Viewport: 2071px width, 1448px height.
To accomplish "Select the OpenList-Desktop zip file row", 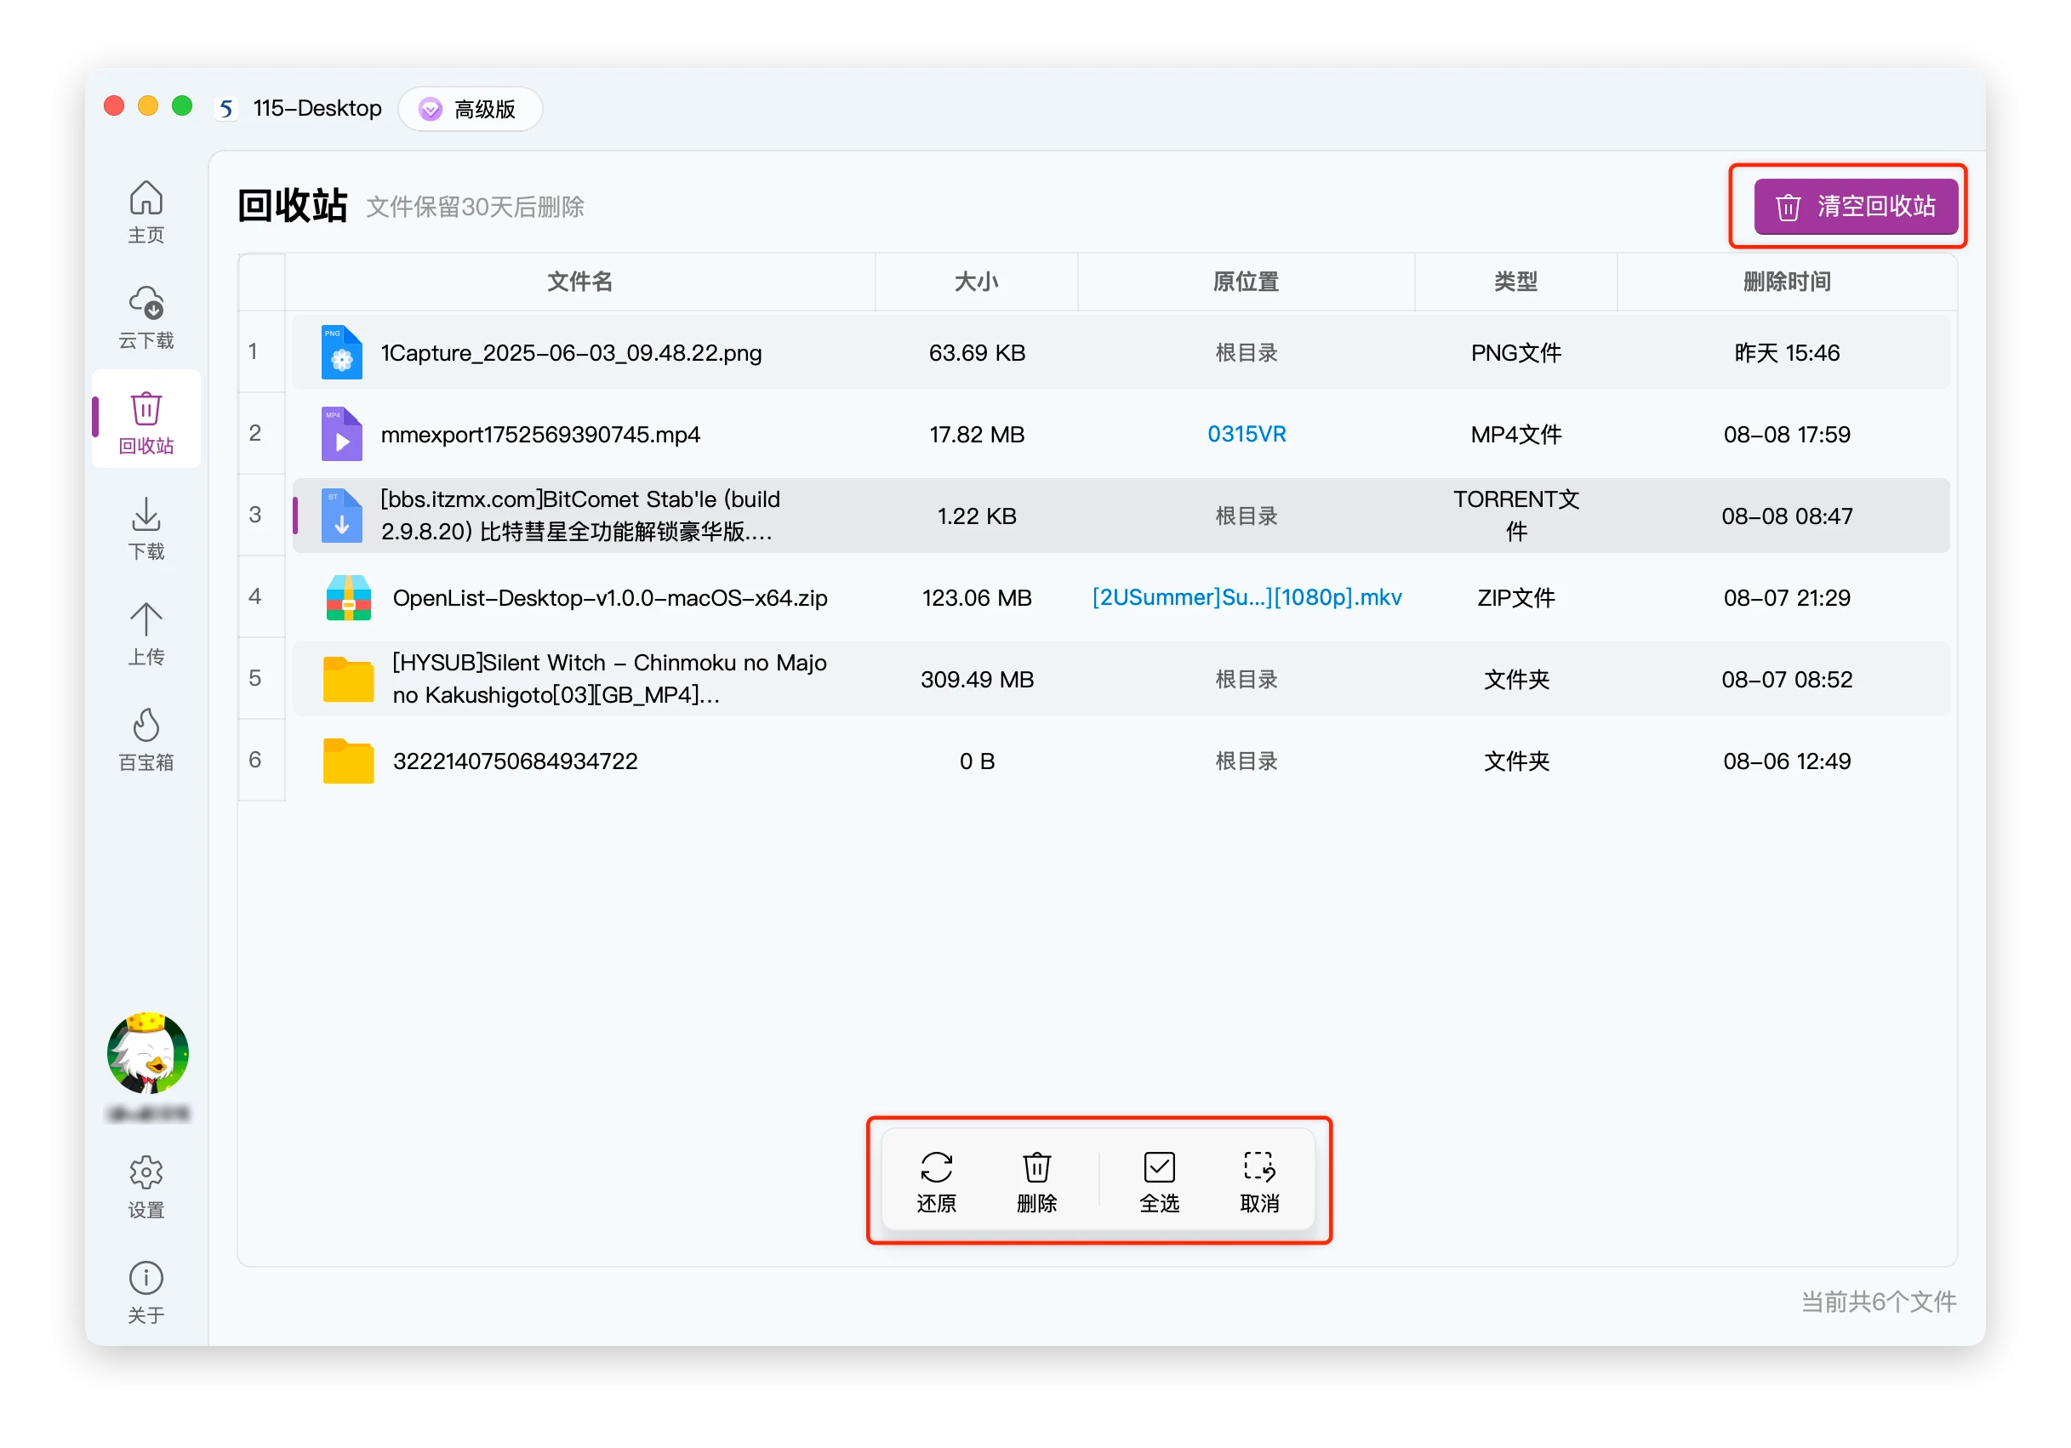I will point(610,598).
